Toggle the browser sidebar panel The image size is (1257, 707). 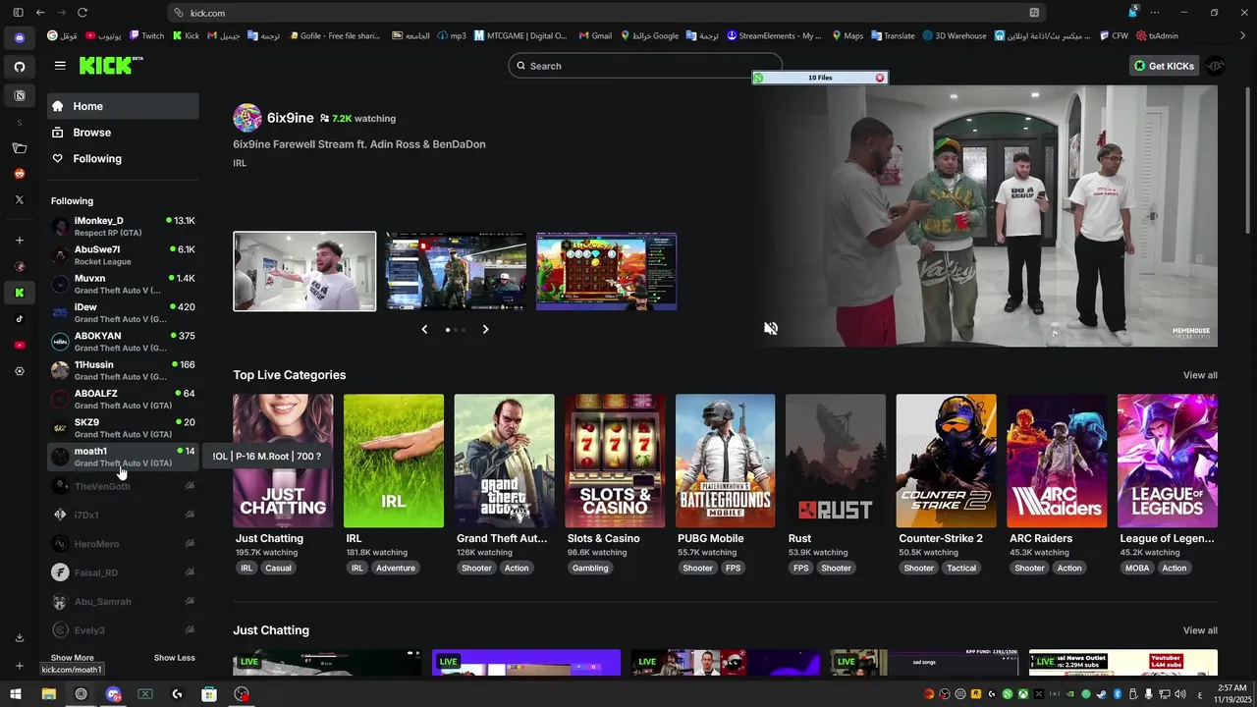tap(18, 13)
